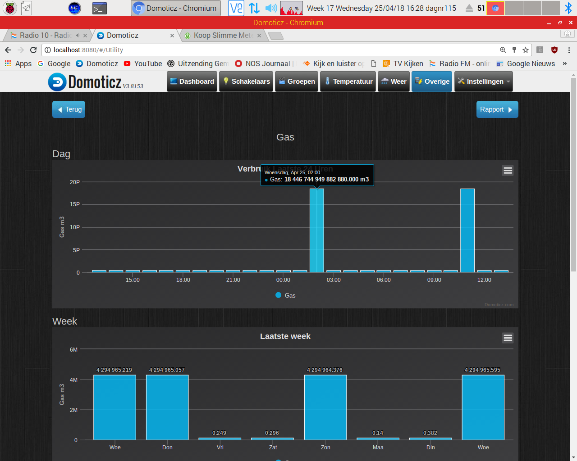Switch to the Groepen tab
Screen dimensions: 577x461
[297, 81]
